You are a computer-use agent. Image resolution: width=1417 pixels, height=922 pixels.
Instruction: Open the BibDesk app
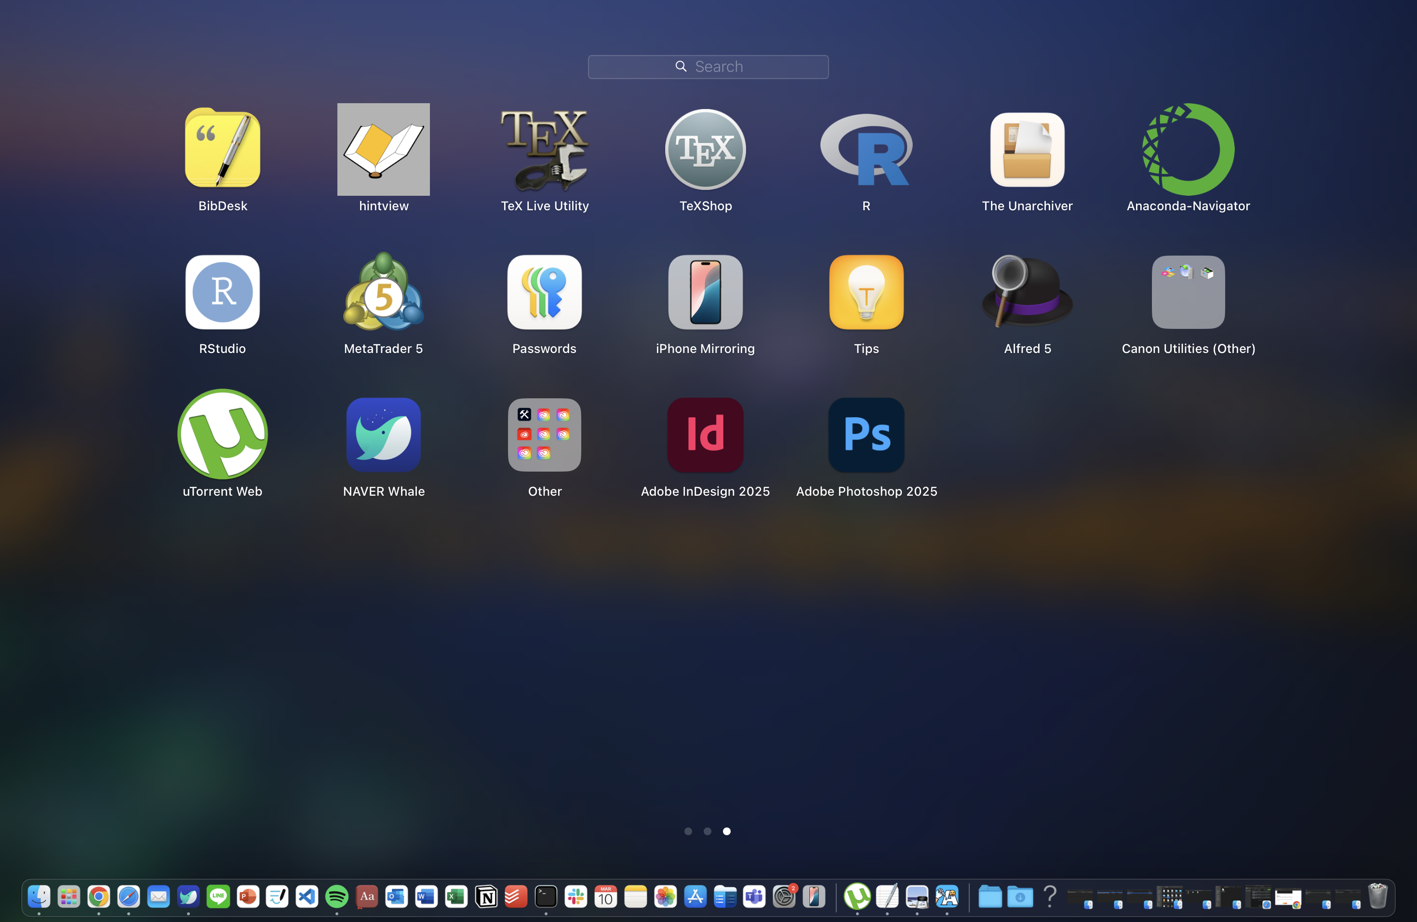(222, 149)
